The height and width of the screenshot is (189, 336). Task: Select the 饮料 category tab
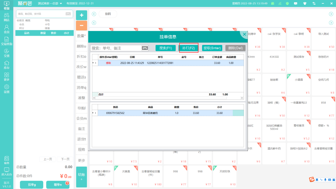108,14
